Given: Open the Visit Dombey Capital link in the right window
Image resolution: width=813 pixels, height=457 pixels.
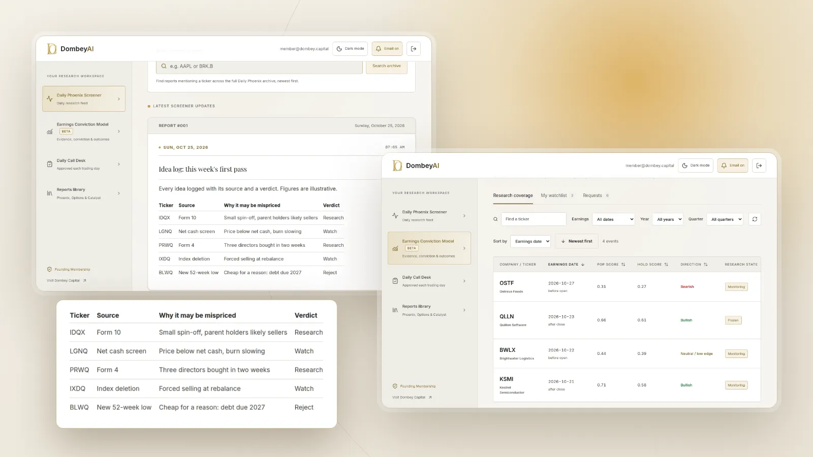Looking at the screenshot, I should 412,398.
